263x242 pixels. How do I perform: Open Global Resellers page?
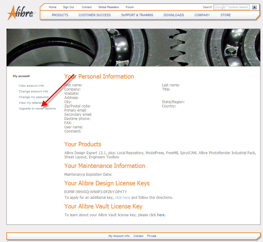pos(109,7)
